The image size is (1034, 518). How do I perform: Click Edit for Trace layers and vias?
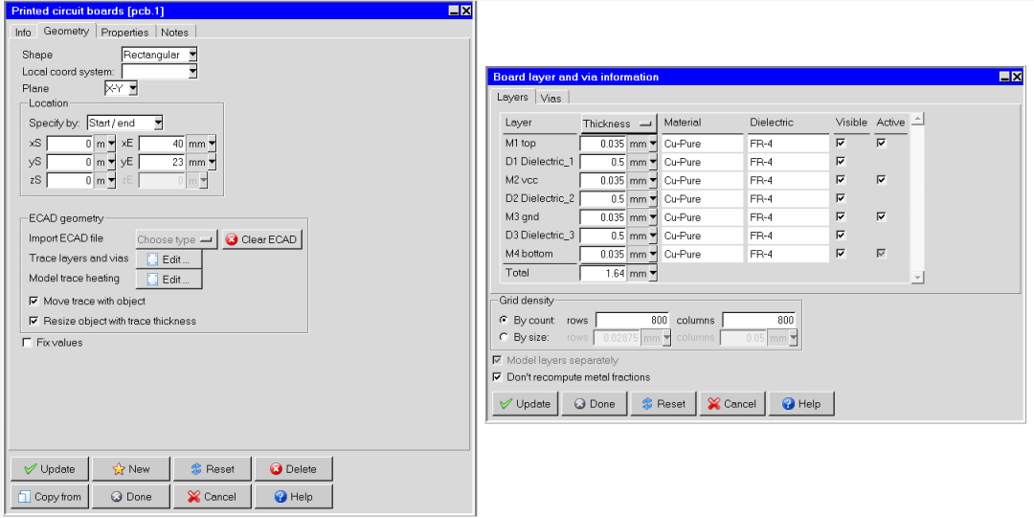pos(169,259)
